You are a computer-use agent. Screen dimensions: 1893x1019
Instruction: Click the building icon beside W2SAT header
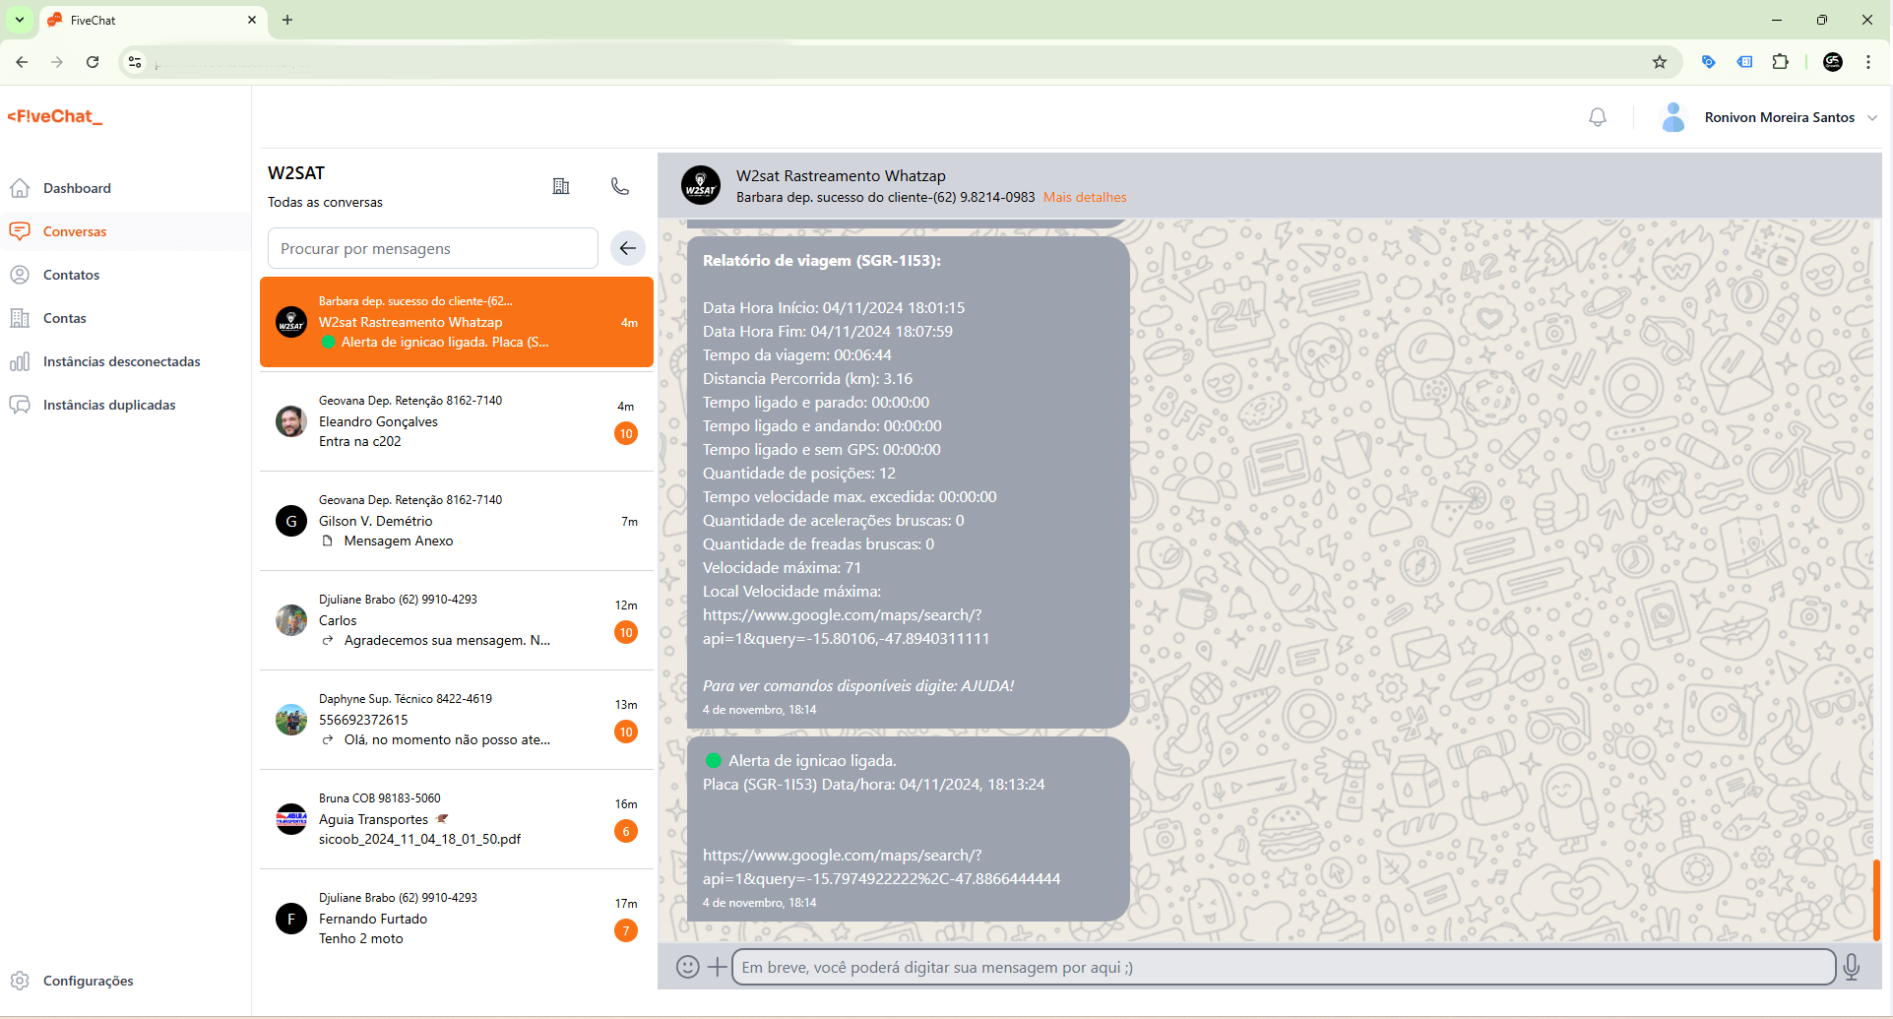[561, 186]
